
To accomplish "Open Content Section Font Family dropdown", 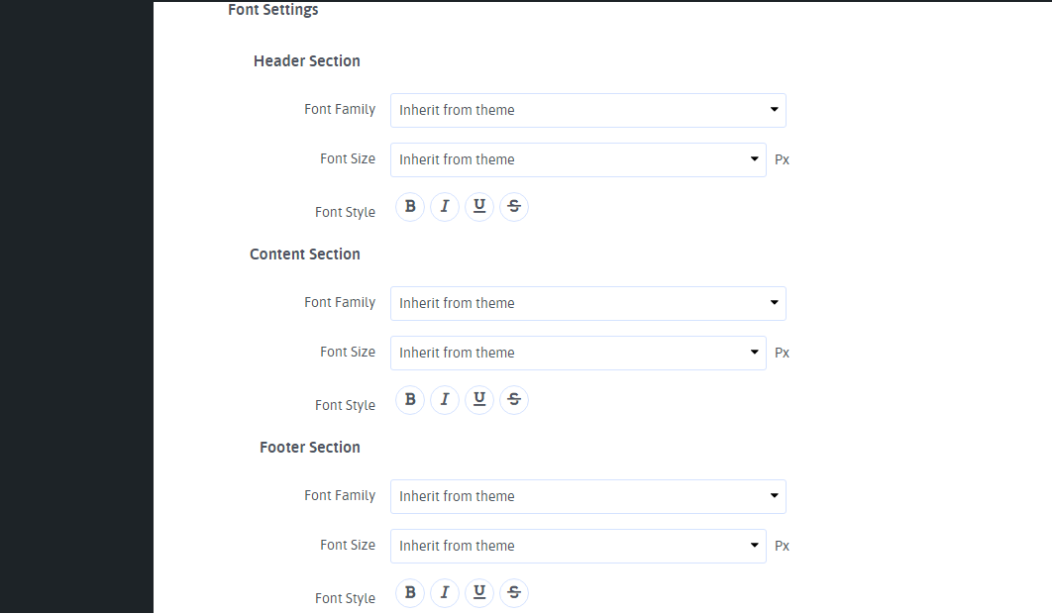I will 588,303.
